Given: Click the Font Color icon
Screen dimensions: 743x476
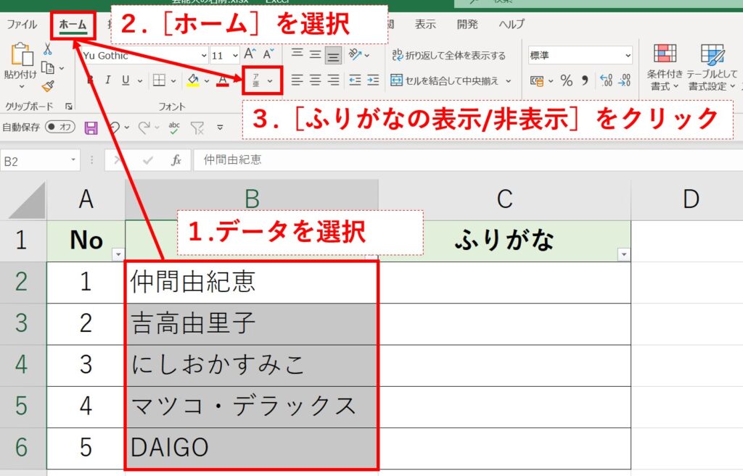Looking at the screenshot, I should (x=223, y=81).
